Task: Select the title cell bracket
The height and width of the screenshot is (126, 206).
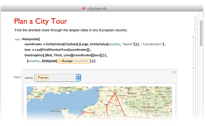Action: (x=195, y=21)
